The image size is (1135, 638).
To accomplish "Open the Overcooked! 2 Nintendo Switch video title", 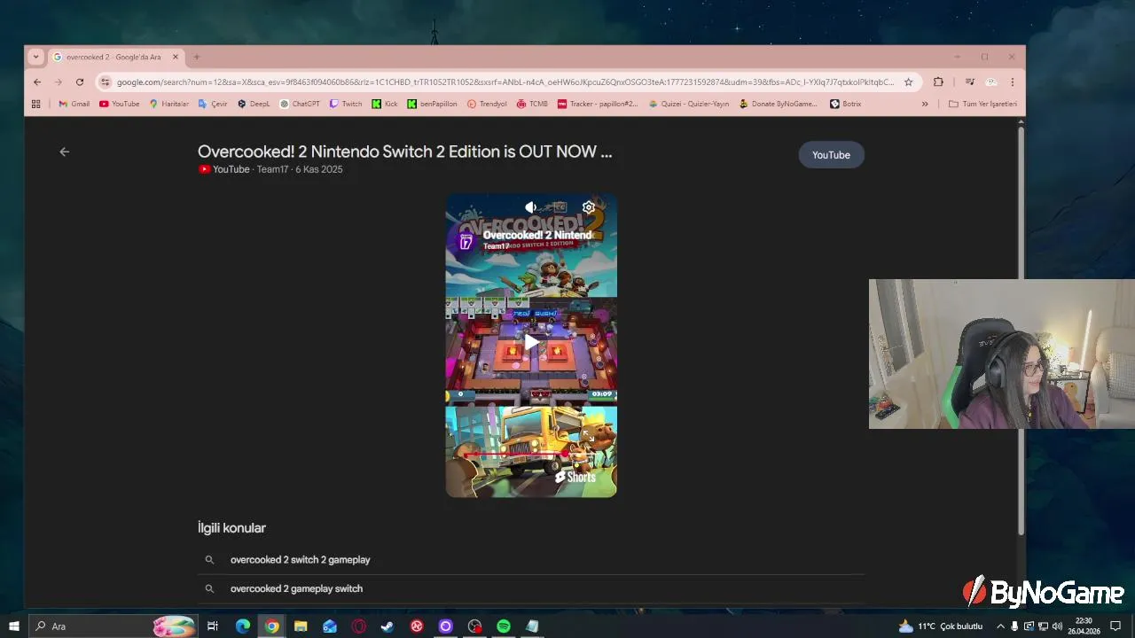I will (x=404, y=152).
